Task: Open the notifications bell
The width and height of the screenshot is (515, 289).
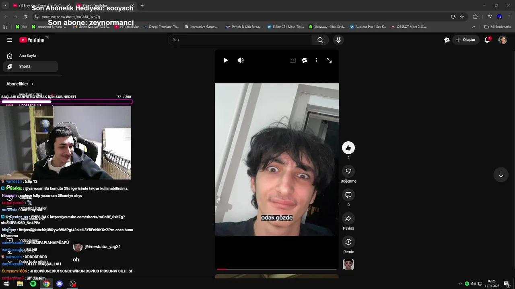Action: pos(487,40)
